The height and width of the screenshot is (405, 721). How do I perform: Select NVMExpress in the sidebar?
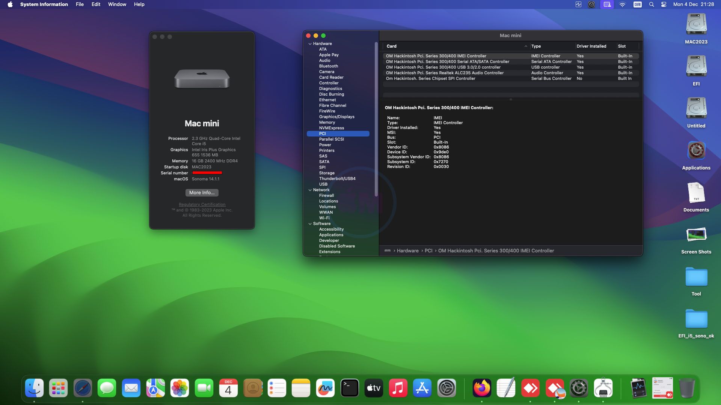(x=331, y=128)
